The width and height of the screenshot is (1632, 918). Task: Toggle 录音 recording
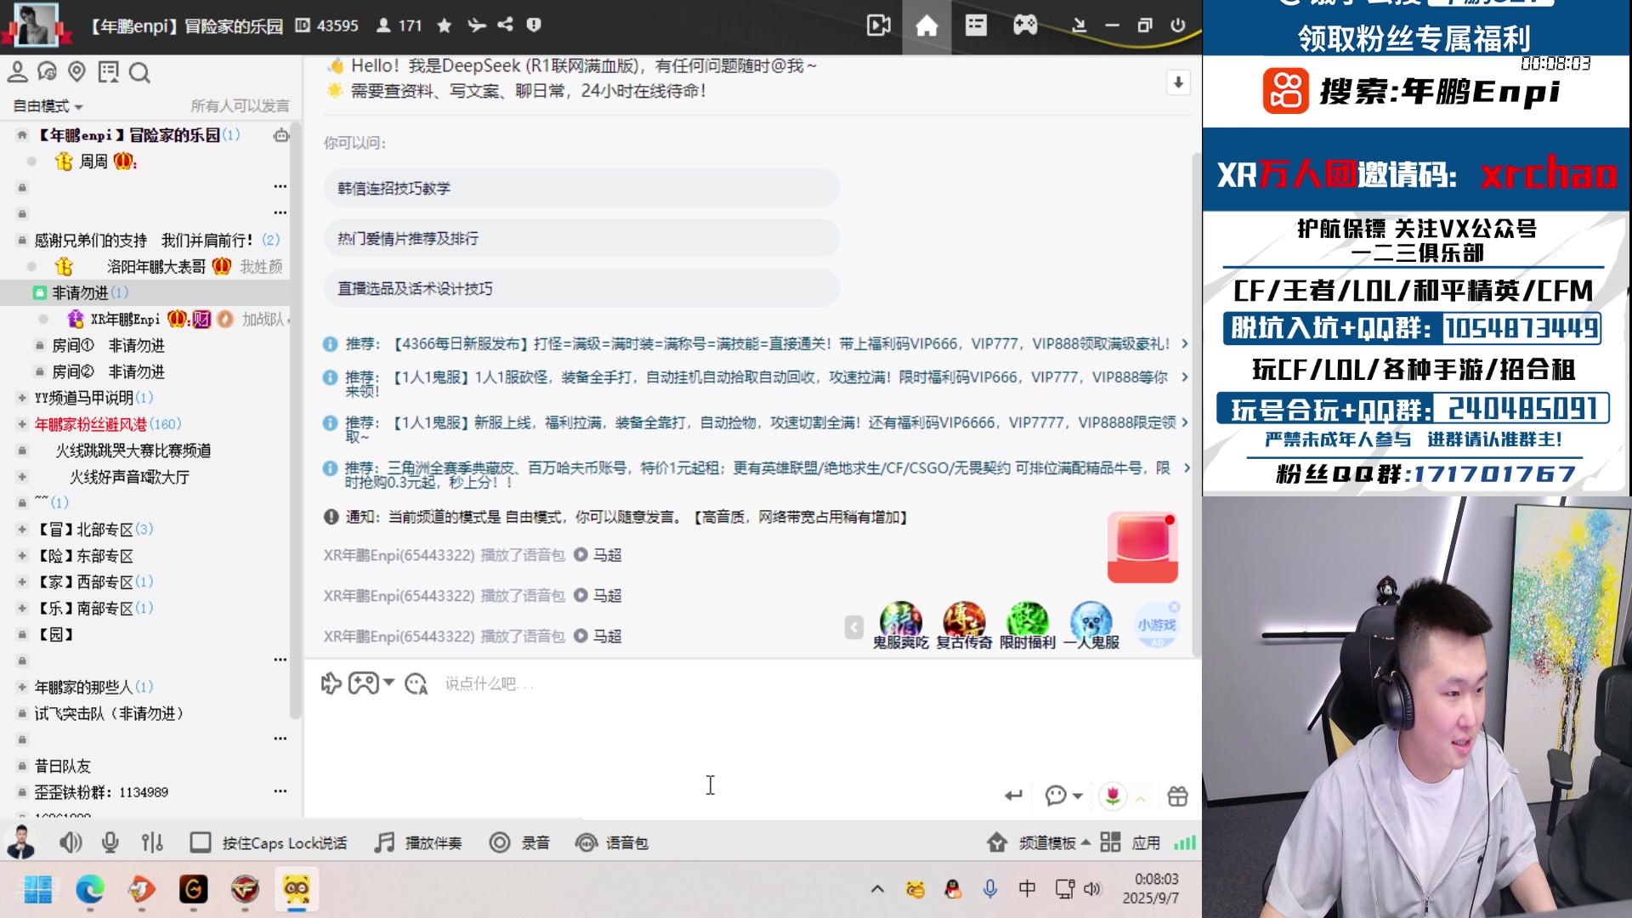519,842
